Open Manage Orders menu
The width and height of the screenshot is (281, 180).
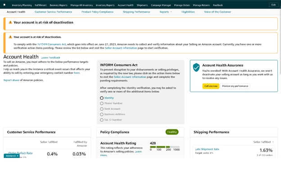pos(182,5)
